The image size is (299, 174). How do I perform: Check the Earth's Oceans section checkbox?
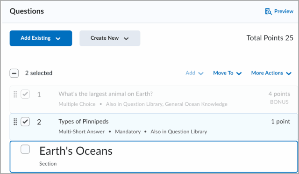pos(25,149)
